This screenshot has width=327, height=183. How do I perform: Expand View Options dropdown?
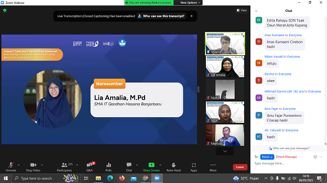190,2
